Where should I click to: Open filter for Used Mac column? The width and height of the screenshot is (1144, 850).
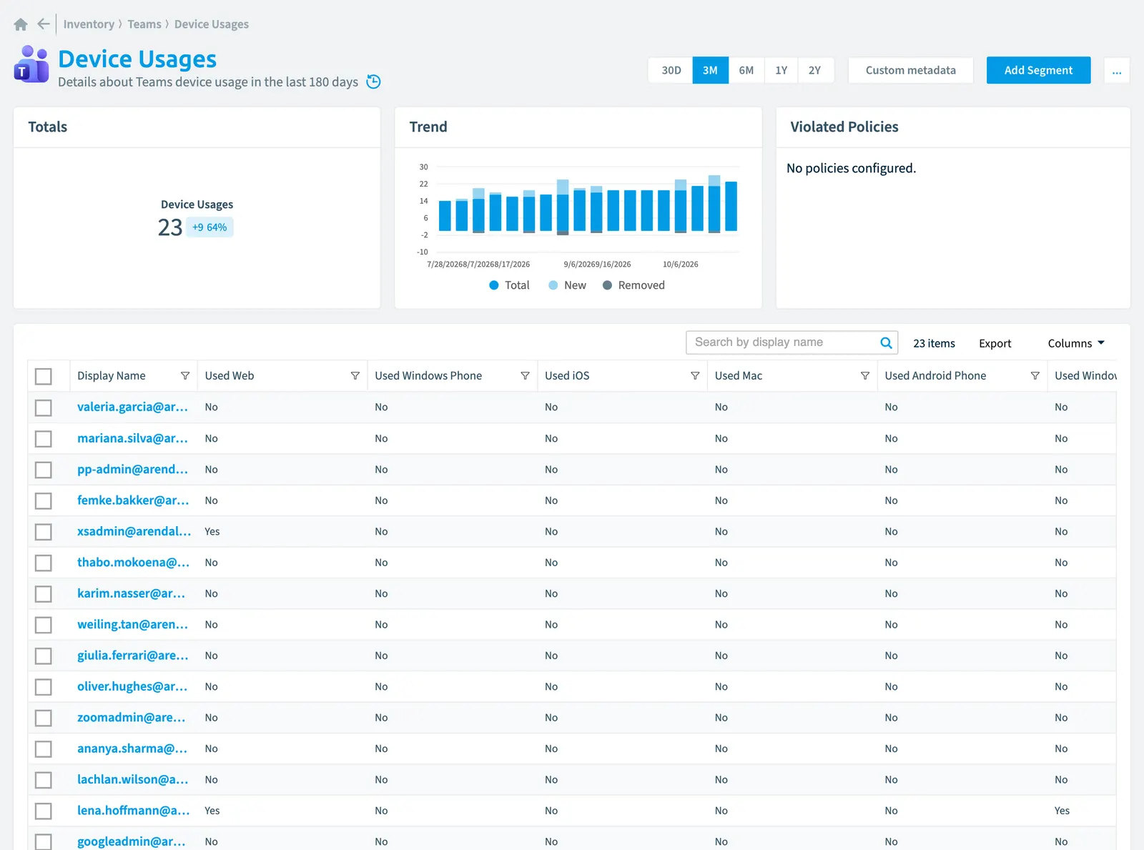(865, 376)
